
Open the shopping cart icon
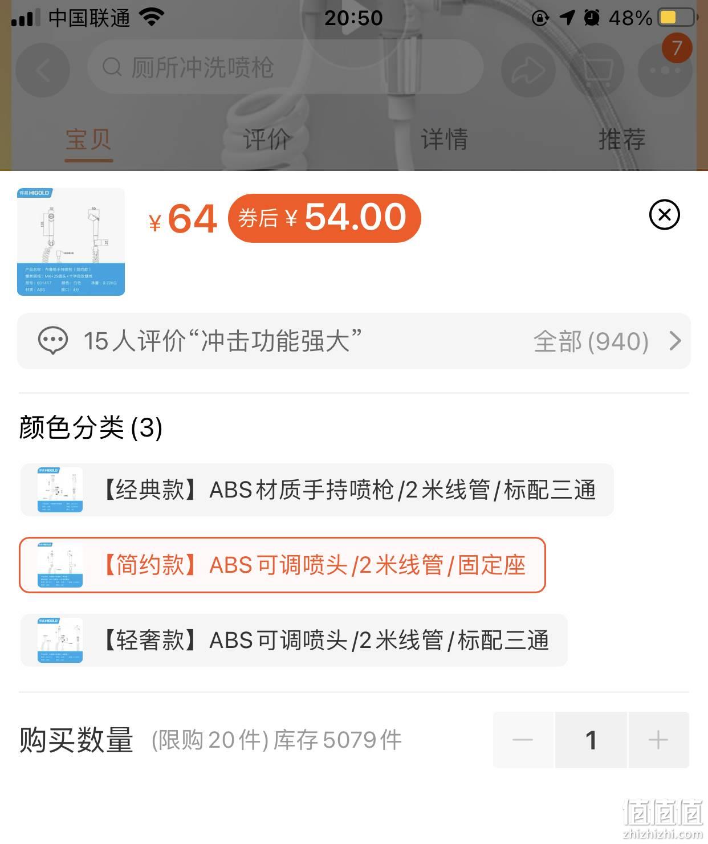597,70
